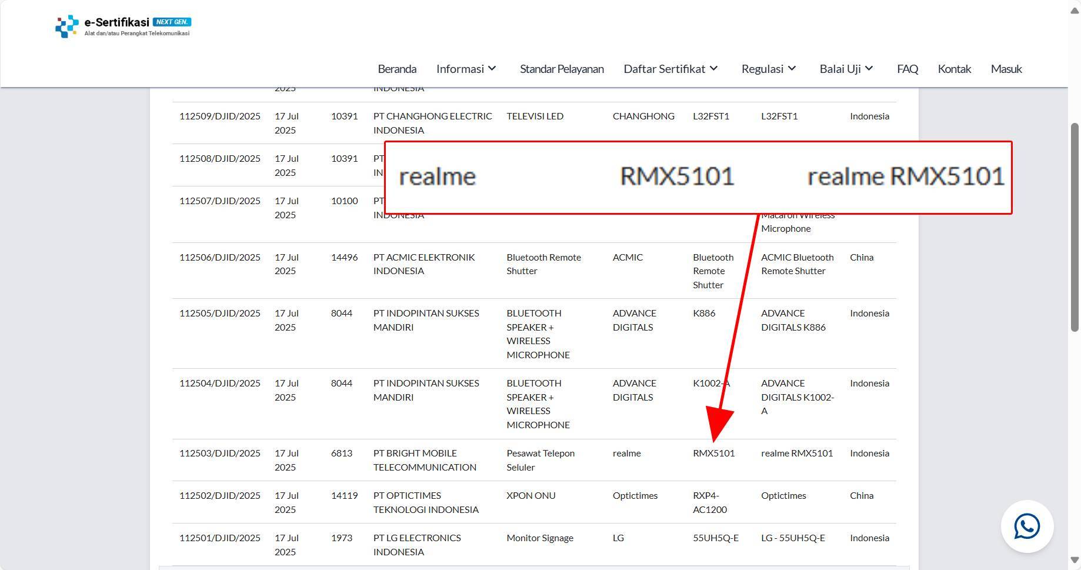Click ACMIC Bluetooth Remote Shutter cell

click(798, 264)
